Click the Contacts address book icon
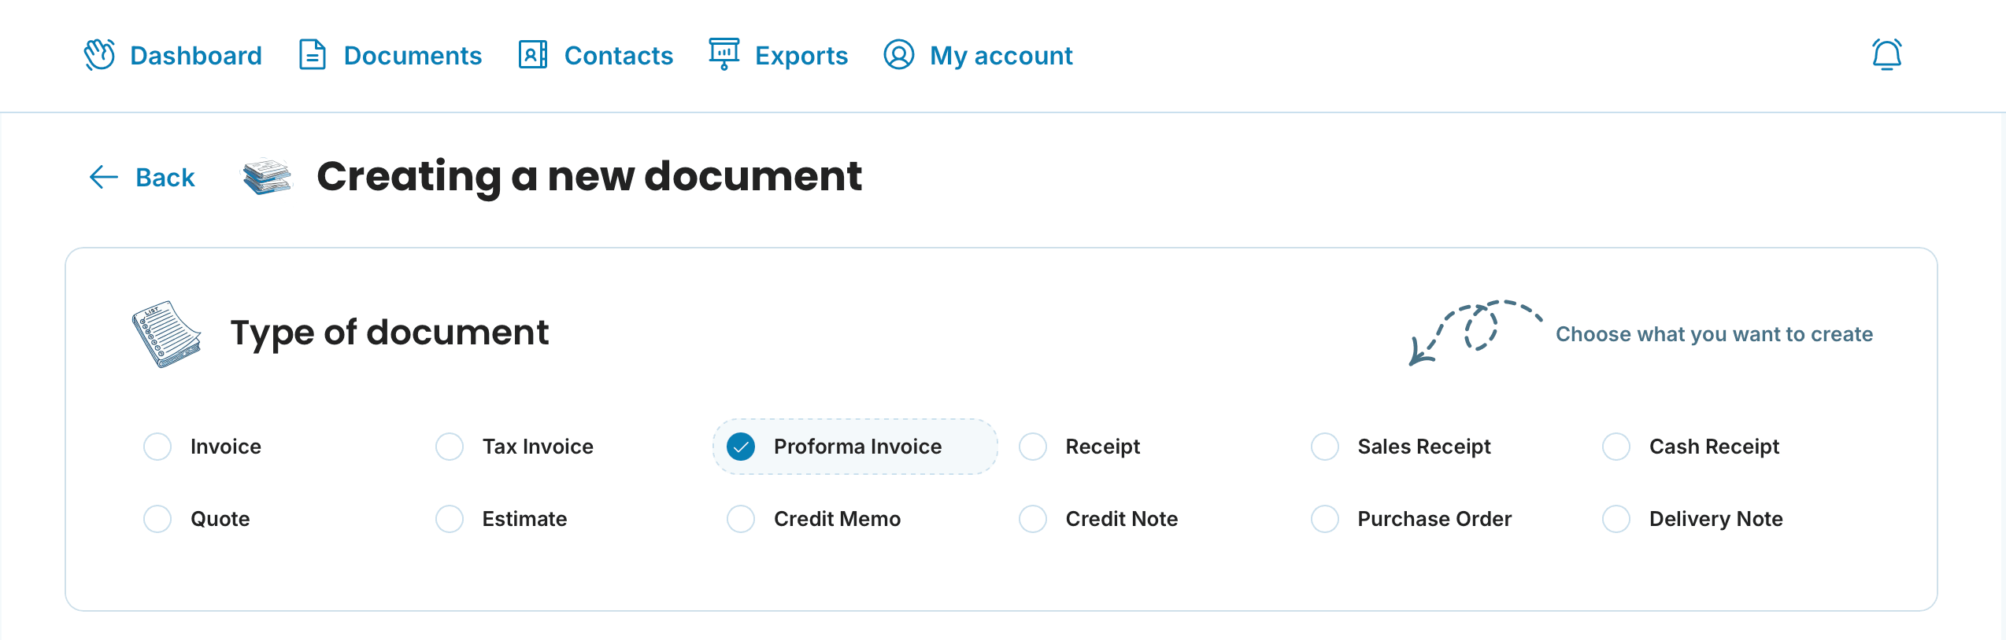Image resolution: width=2006 pixels, height=640 pixels. pyautogui.click(x=533, y=55)
